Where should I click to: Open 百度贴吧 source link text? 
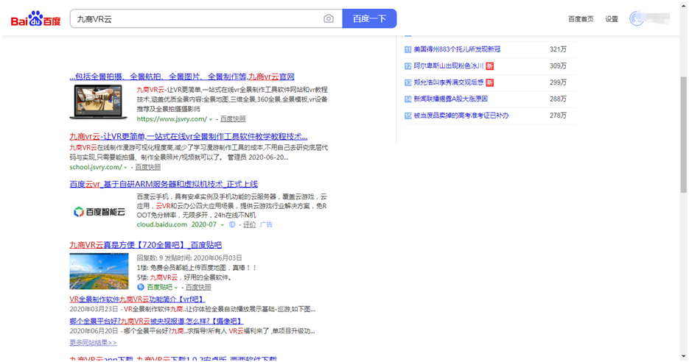(x=159, y=288)
